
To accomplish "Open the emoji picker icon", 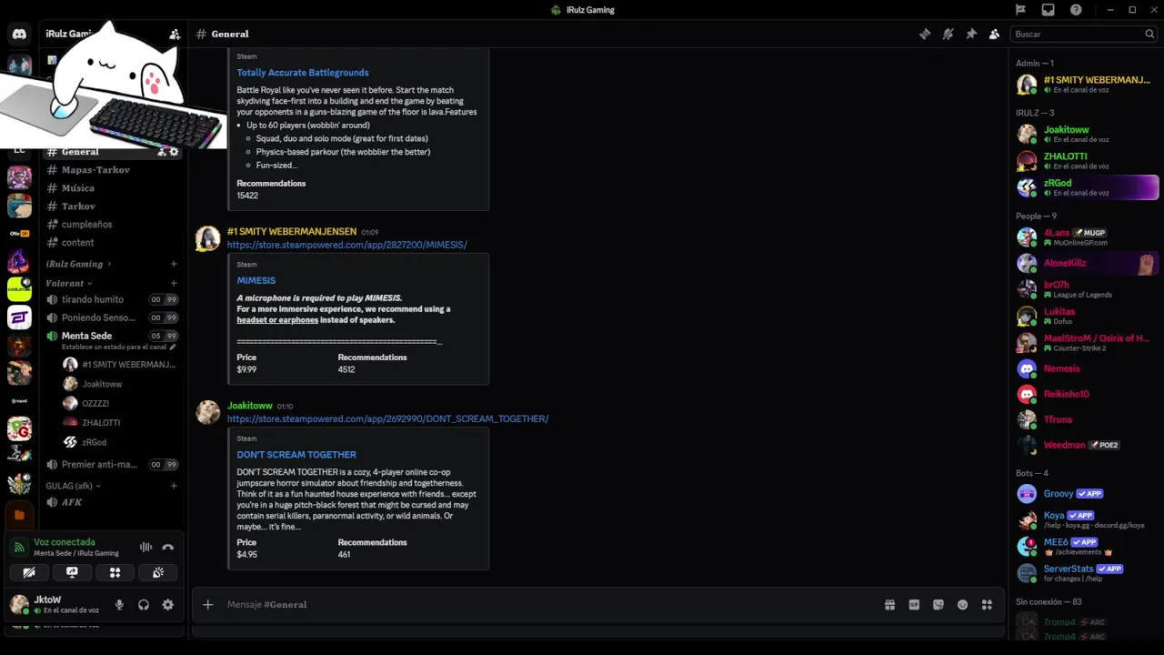I will pos(962,604).
